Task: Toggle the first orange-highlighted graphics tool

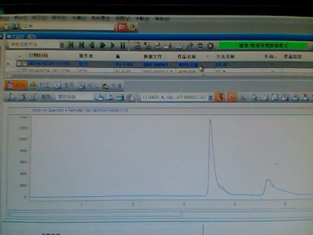Action: pos(219,97)
